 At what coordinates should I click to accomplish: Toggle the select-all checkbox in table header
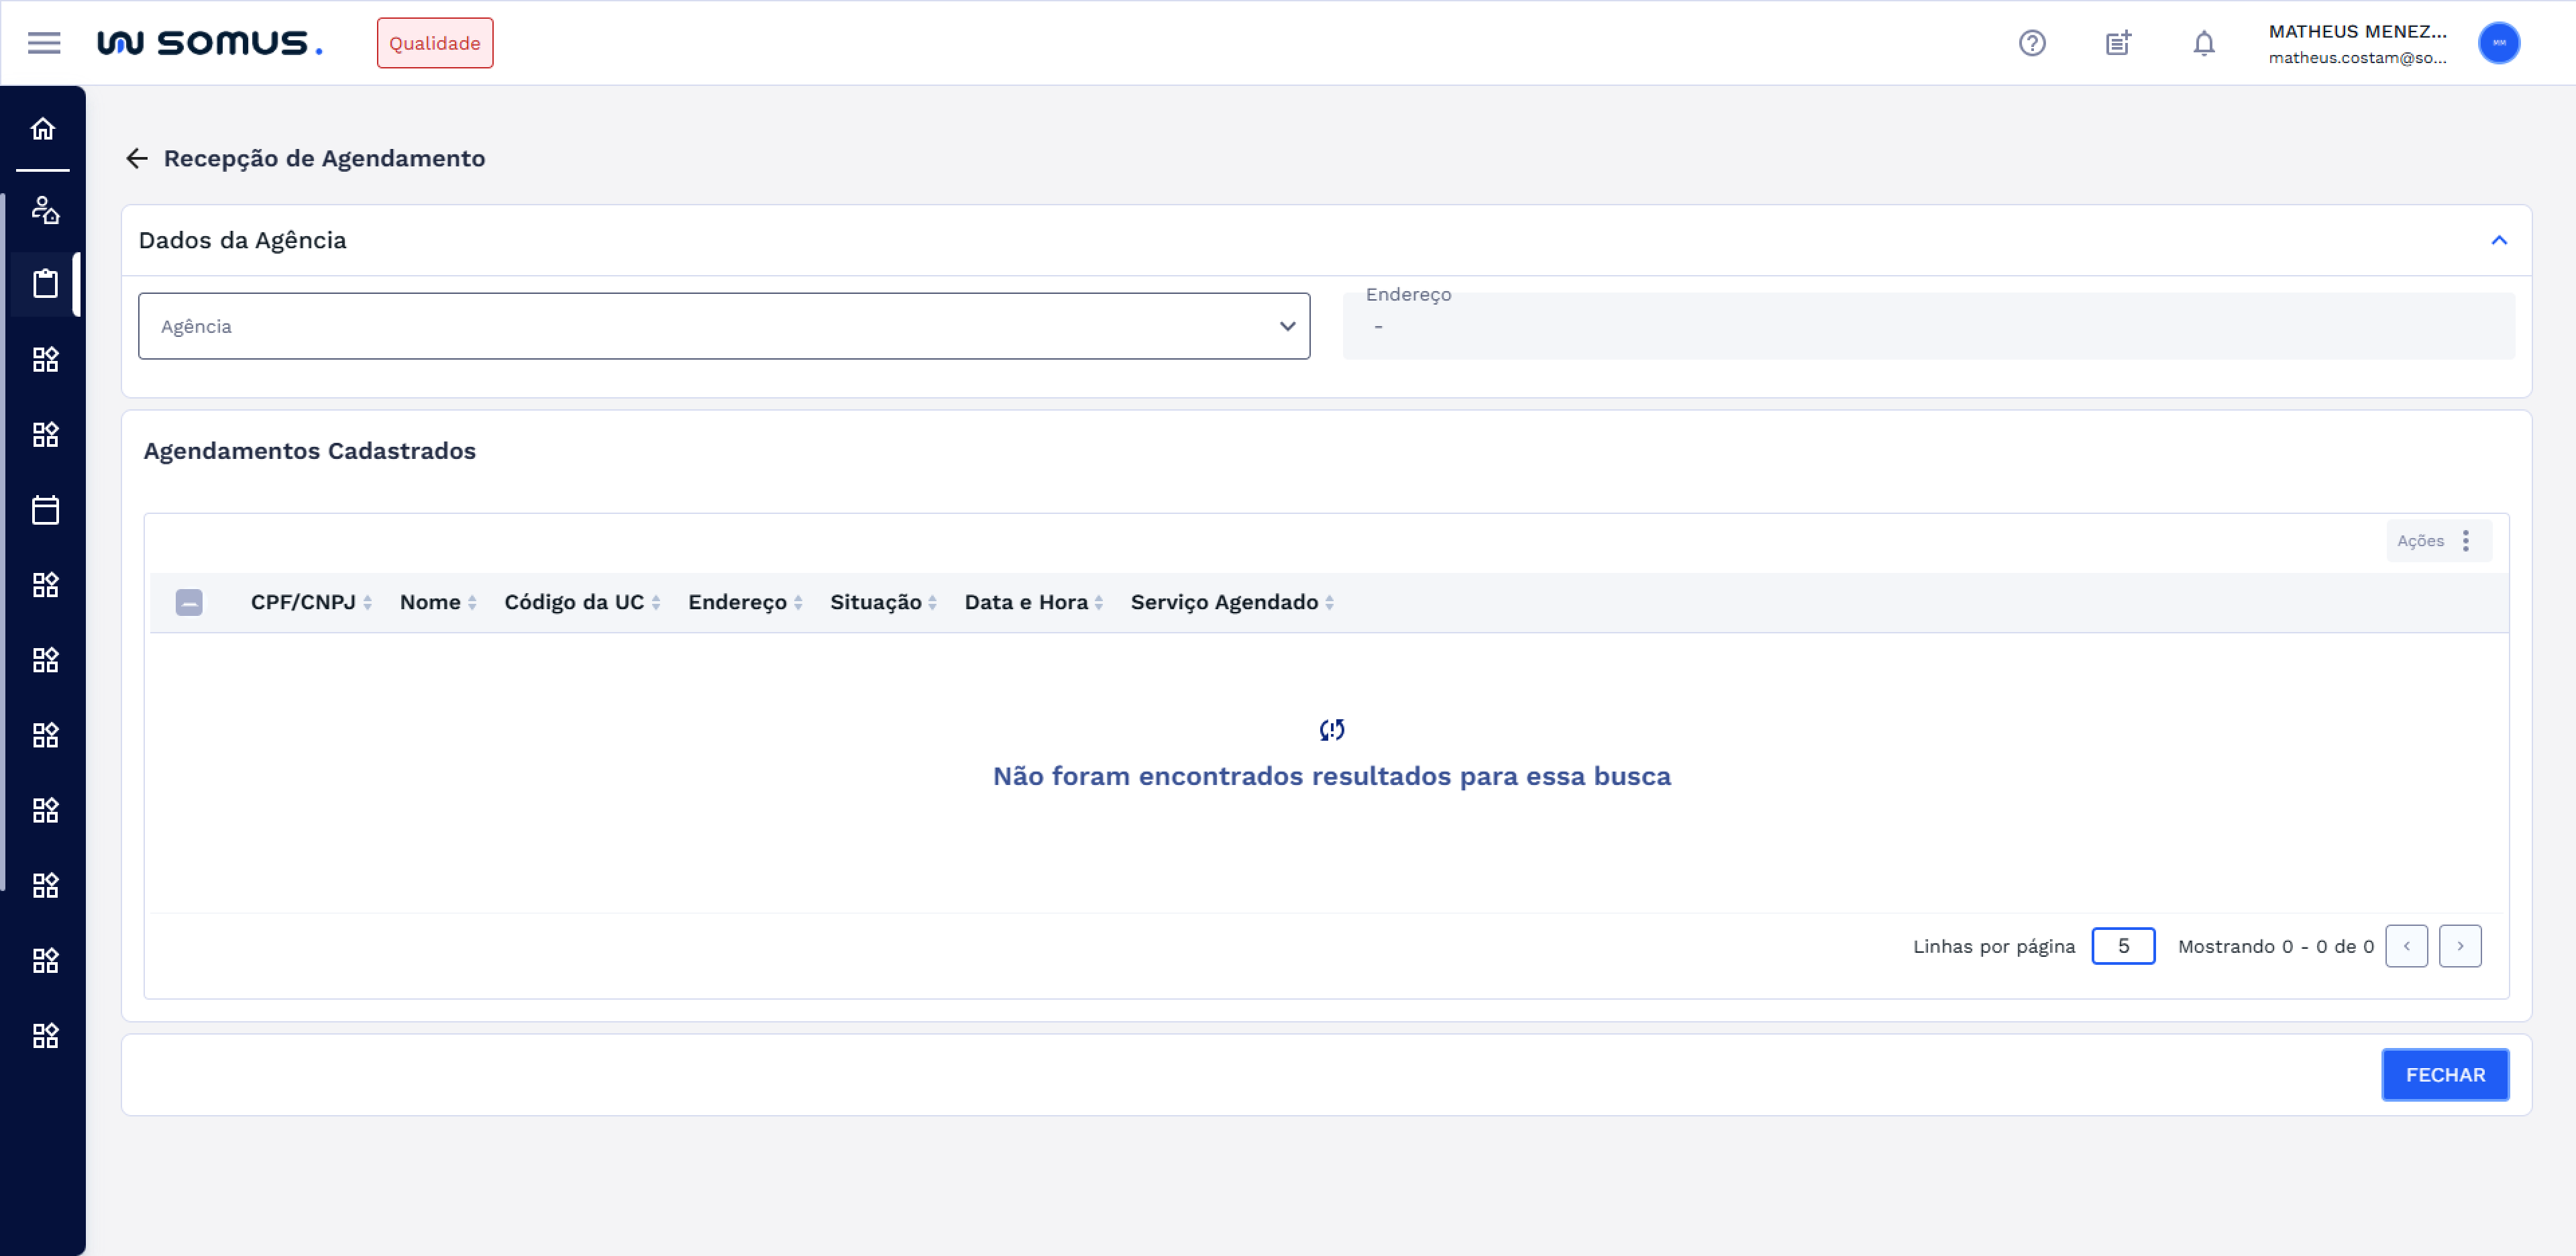tap(189, 602)
